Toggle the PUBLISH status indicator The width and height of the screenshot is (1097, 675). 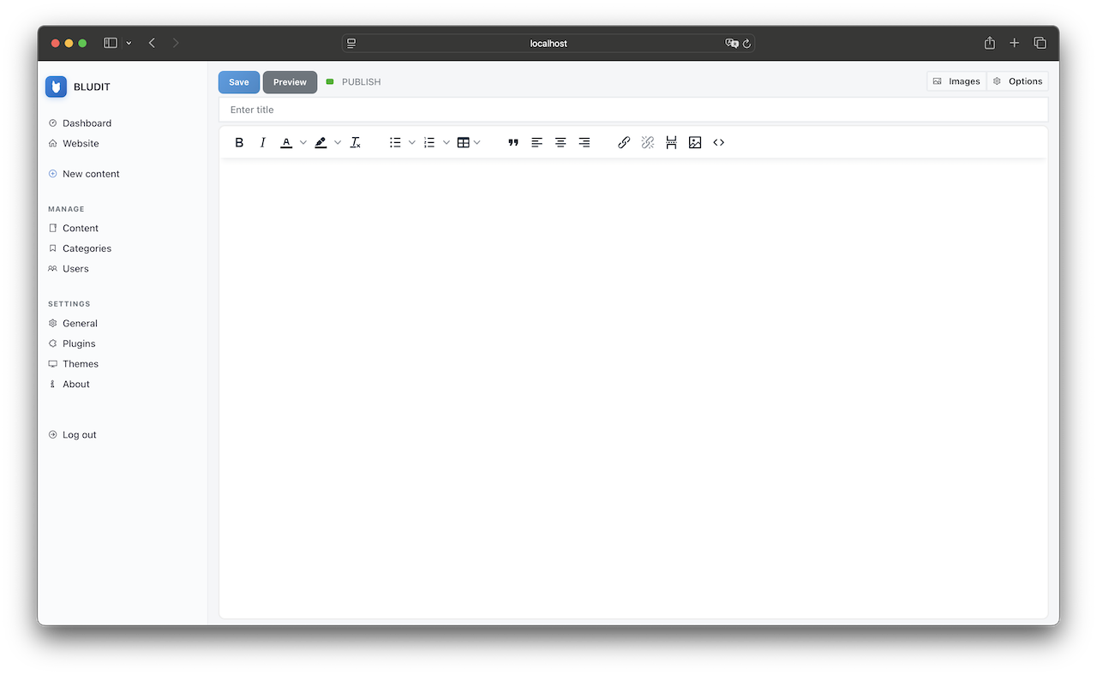(352, 81)
